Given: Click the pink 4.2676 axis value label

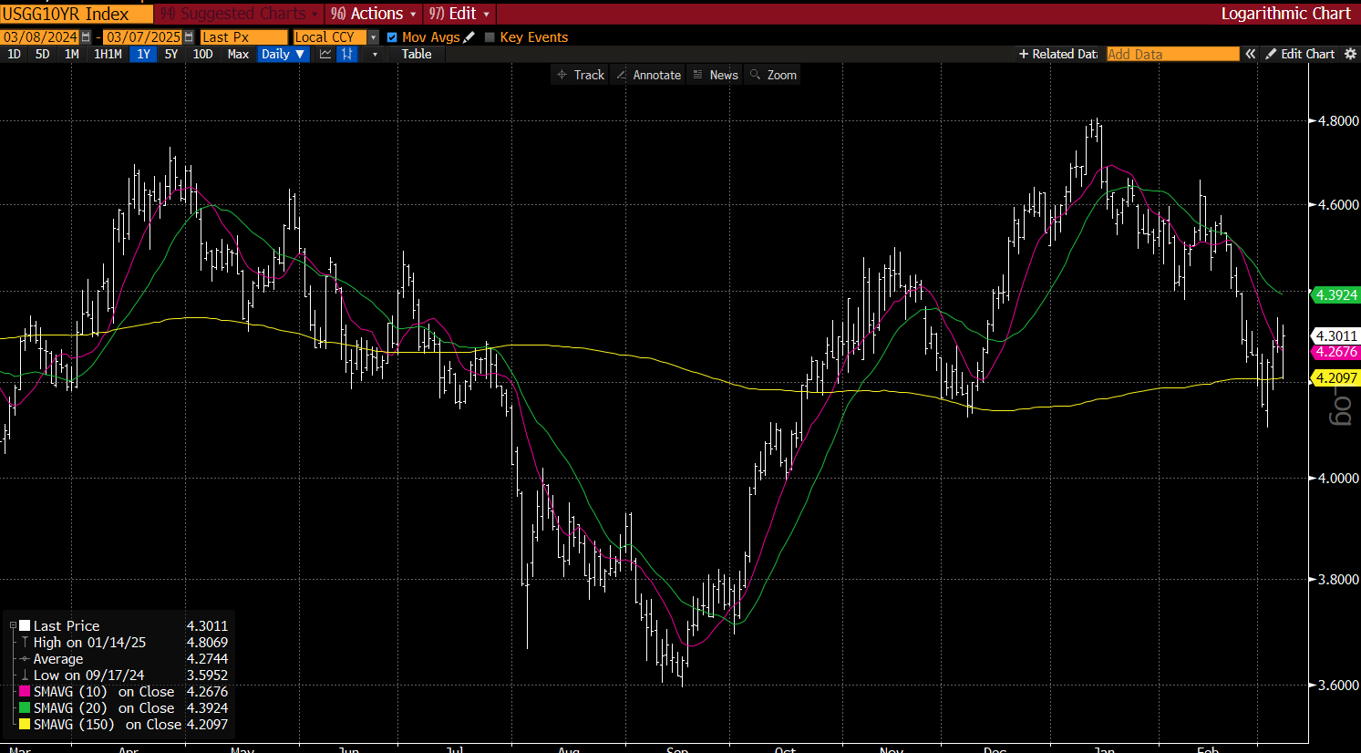Looking at the screenshot, I should coord(1335,352).
